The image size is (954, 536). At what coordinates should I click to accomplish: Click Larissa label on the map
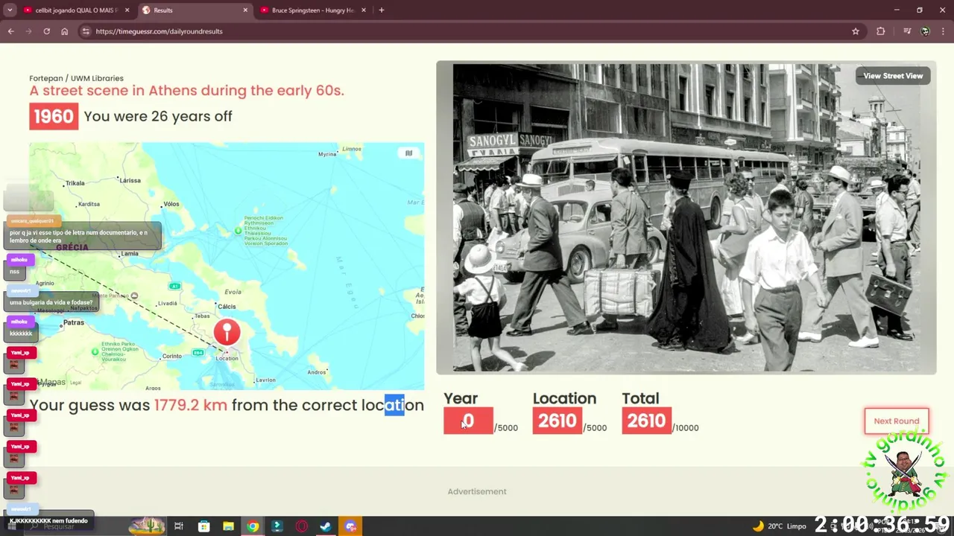pos(130,180)
